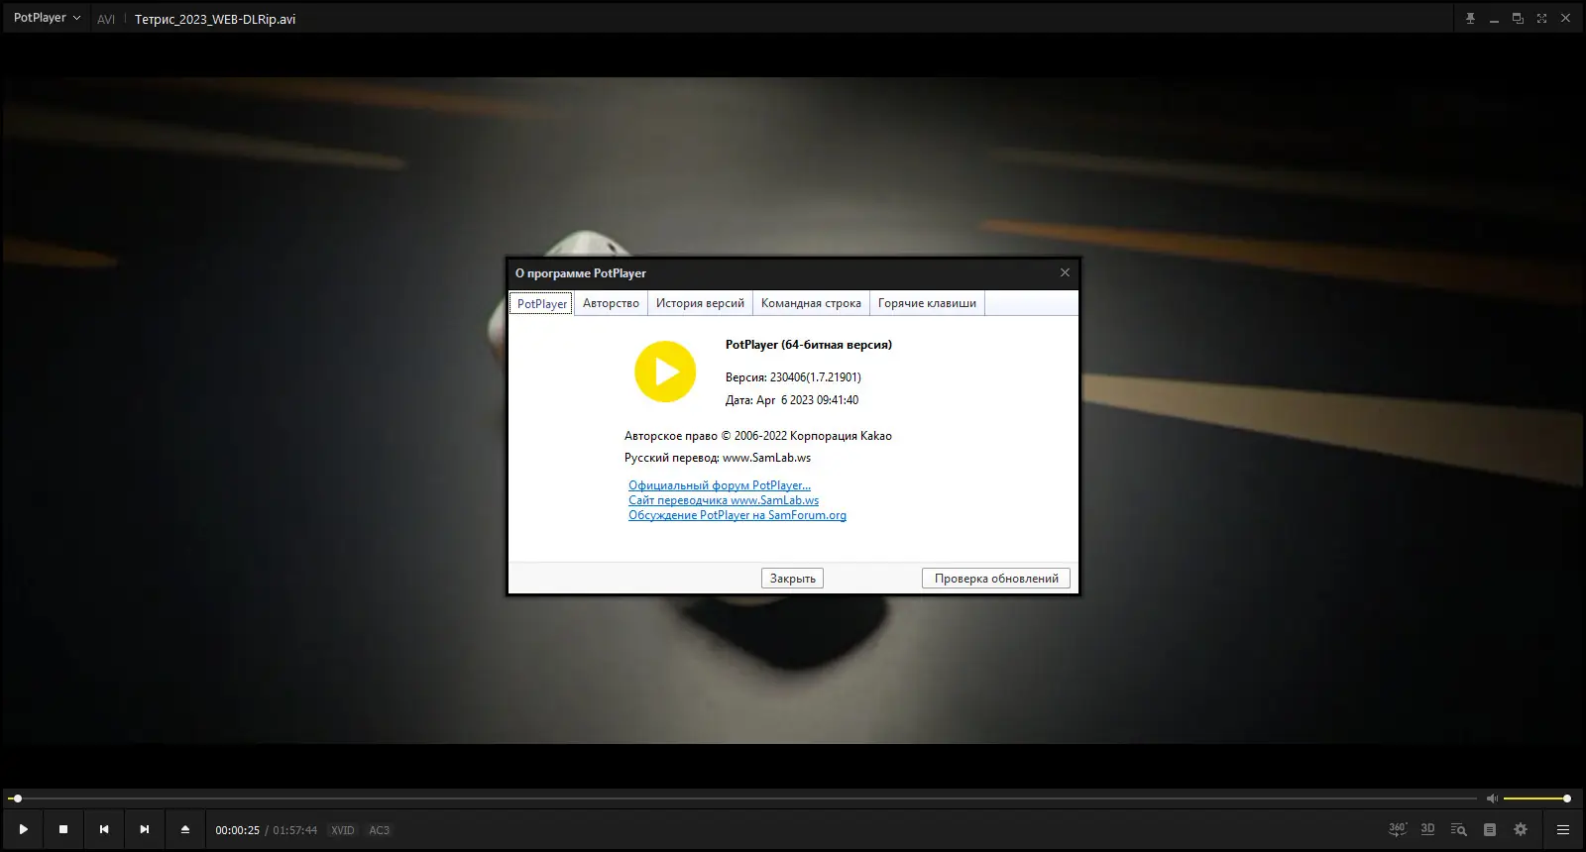1586x852 pixels.
Task: Restore the PotPlayer window size
Action: coord(1518,18)
